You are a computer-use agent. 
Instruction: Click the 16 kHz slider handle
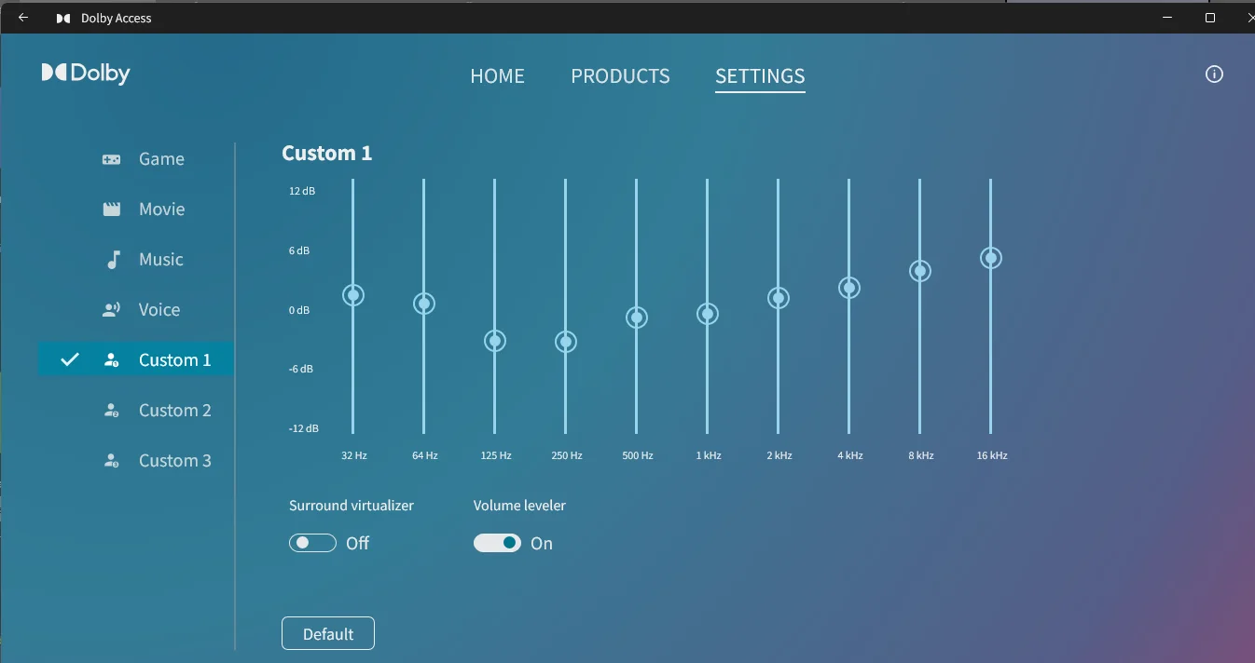click(x=991, y=258)
